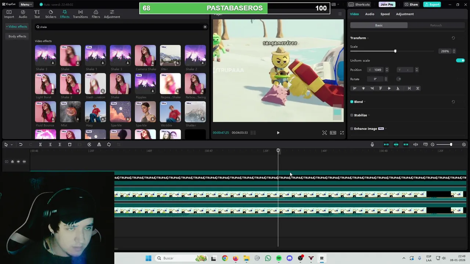Image resolution: width=470 pixels, height=264 pixels.
Task: Click the Share button
Action: (x=411, y=4)
